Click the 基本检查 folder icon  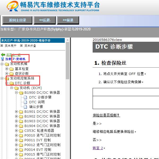point(11,69)
